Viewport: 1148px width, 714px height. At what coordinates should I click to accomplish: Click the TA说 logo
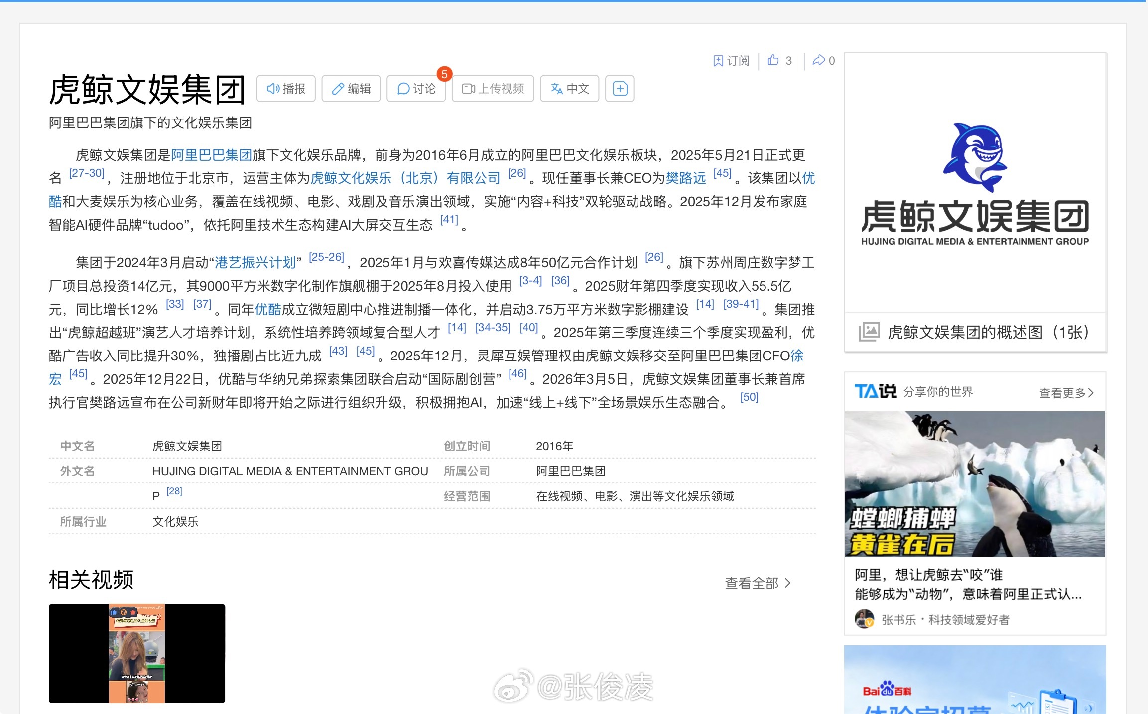(x=875, y=392)
